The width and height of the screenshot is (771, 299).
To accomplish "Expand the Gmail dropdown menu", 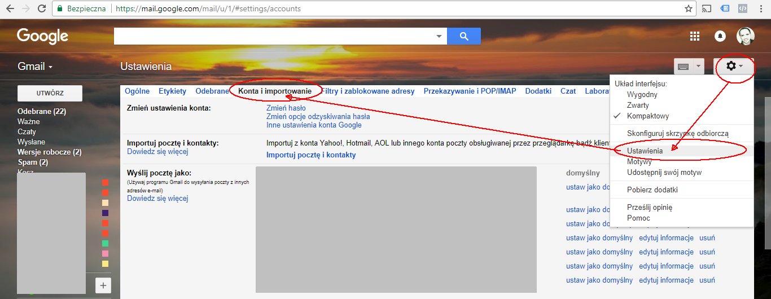I will (x=35, y=67).
